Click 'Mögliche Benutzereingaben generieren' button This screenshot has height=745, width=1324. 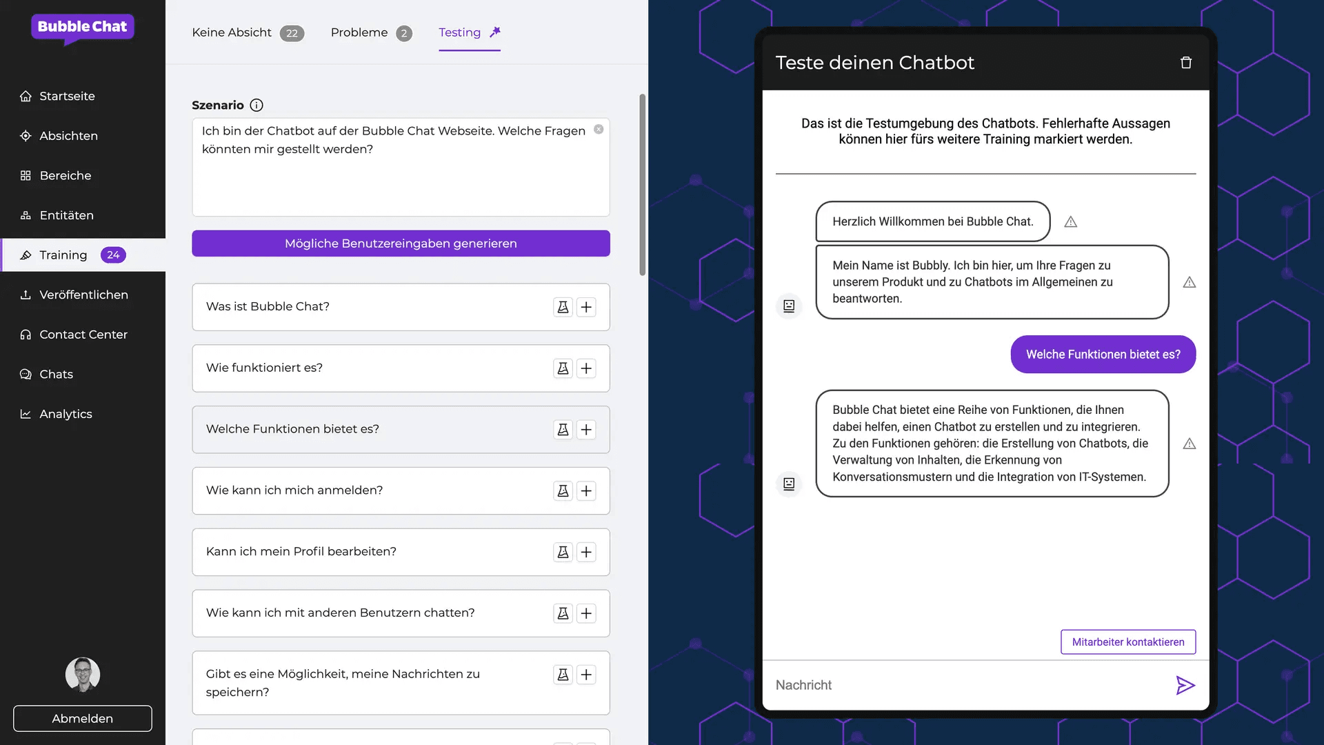coord(401,244)
